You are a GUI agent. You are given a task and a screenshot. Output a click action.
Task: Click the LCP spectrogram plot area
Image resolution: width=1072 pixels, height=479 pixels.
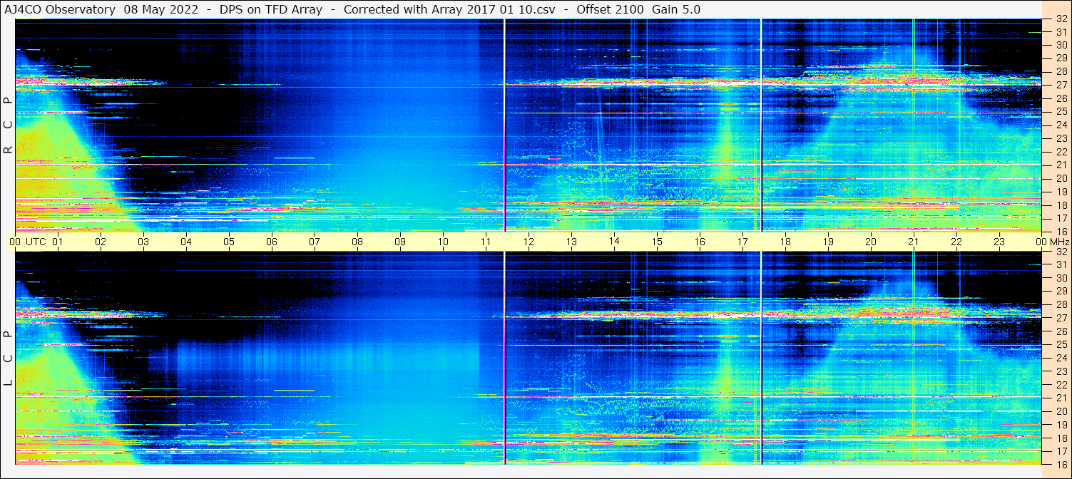click(529, 358)
